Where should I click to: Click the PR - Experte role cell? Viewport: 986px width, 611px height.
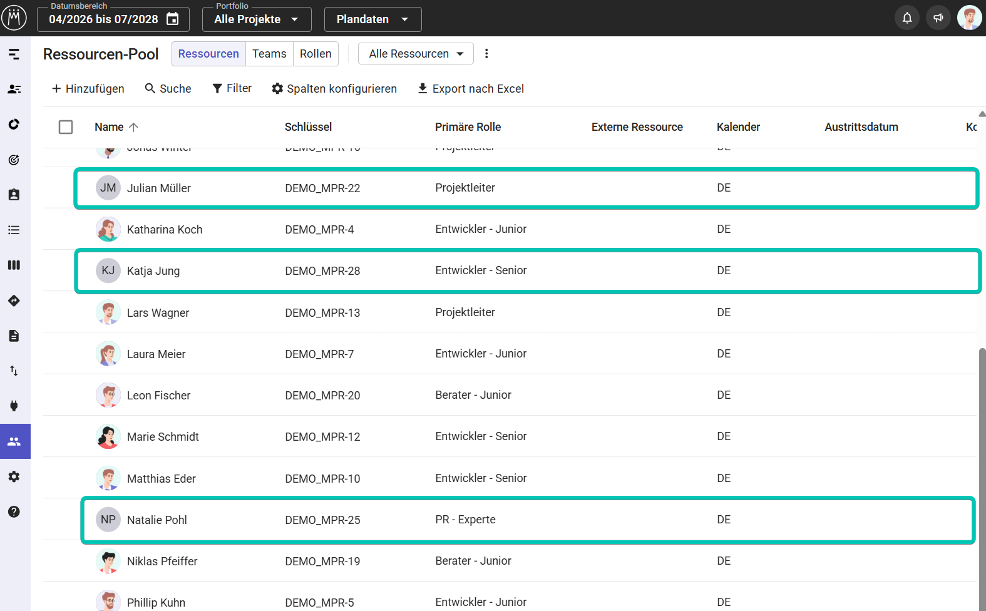tap(465, 520)
